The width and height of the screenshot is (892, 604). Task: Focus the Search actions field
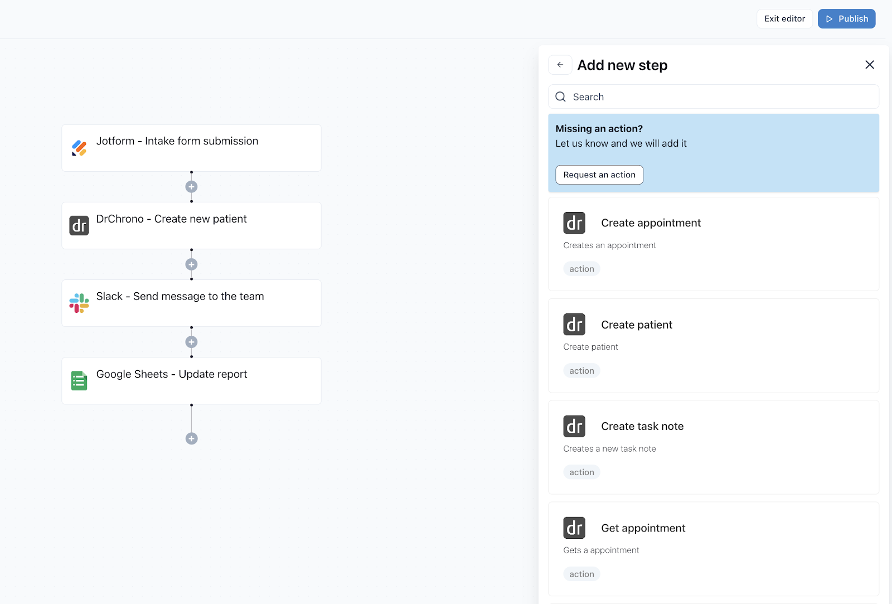coord(714,96)
